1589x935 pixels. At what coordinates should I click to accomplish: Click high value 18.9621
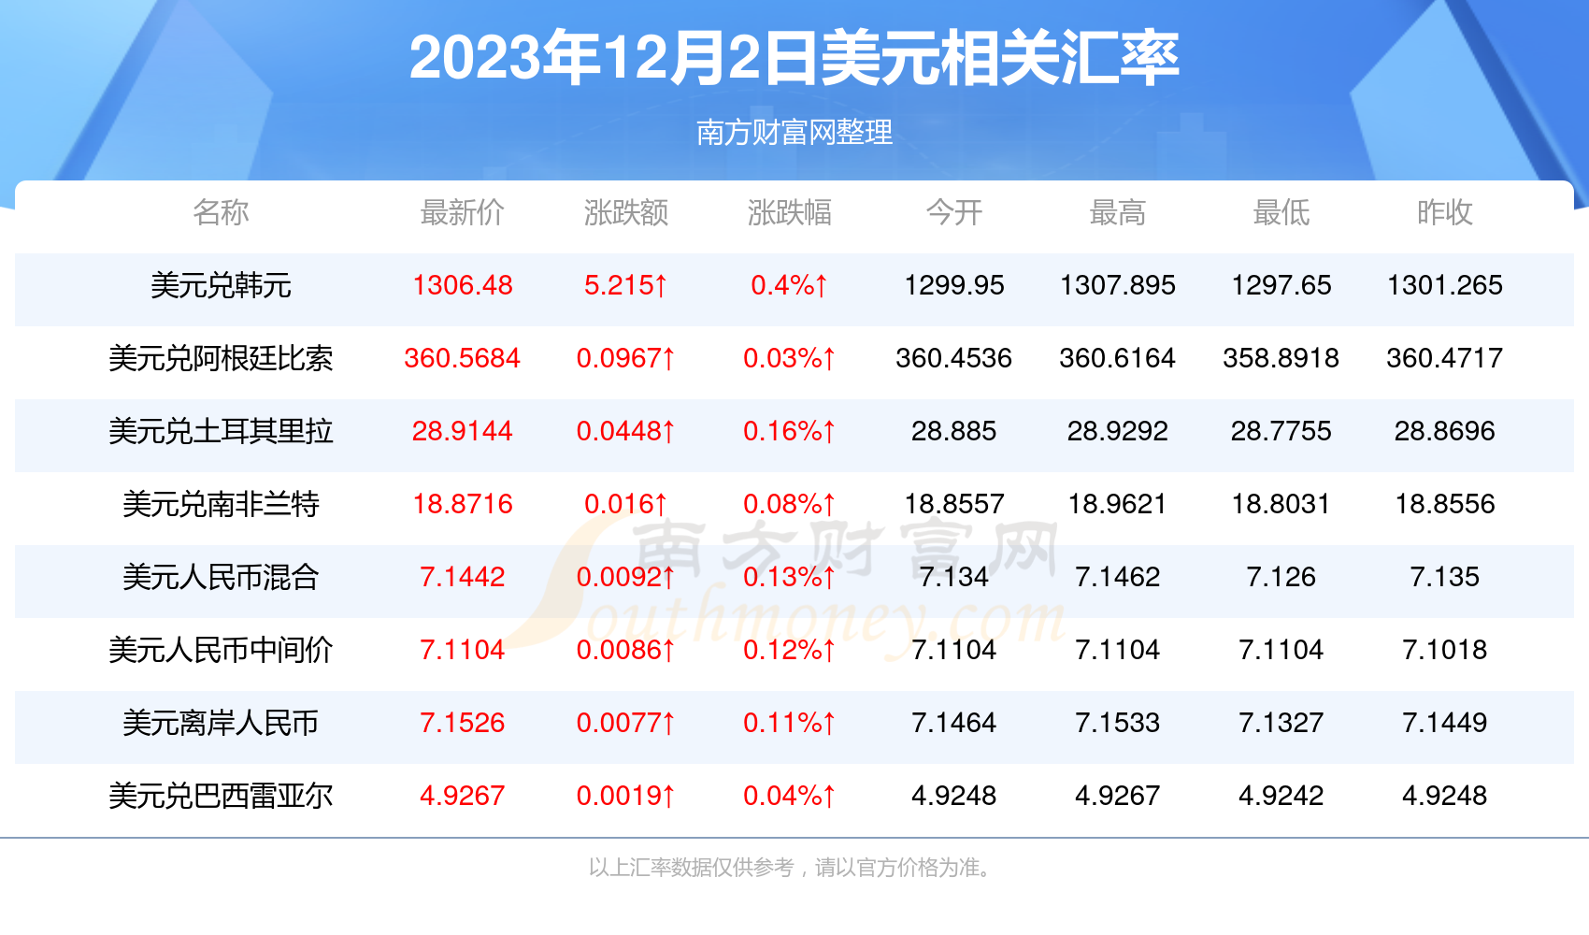[1118, 504]
